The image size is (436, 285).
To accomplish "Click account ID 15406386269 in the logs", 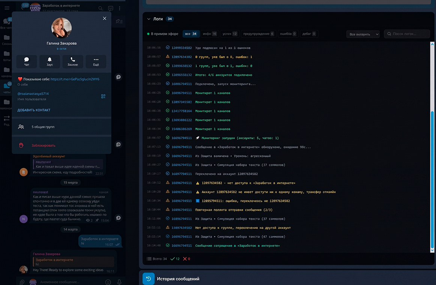I will [182, 129].
